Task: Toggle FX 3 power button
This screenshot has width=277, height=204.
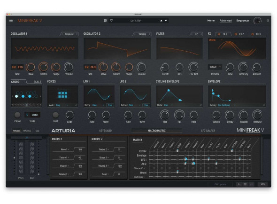Action: 253,34
